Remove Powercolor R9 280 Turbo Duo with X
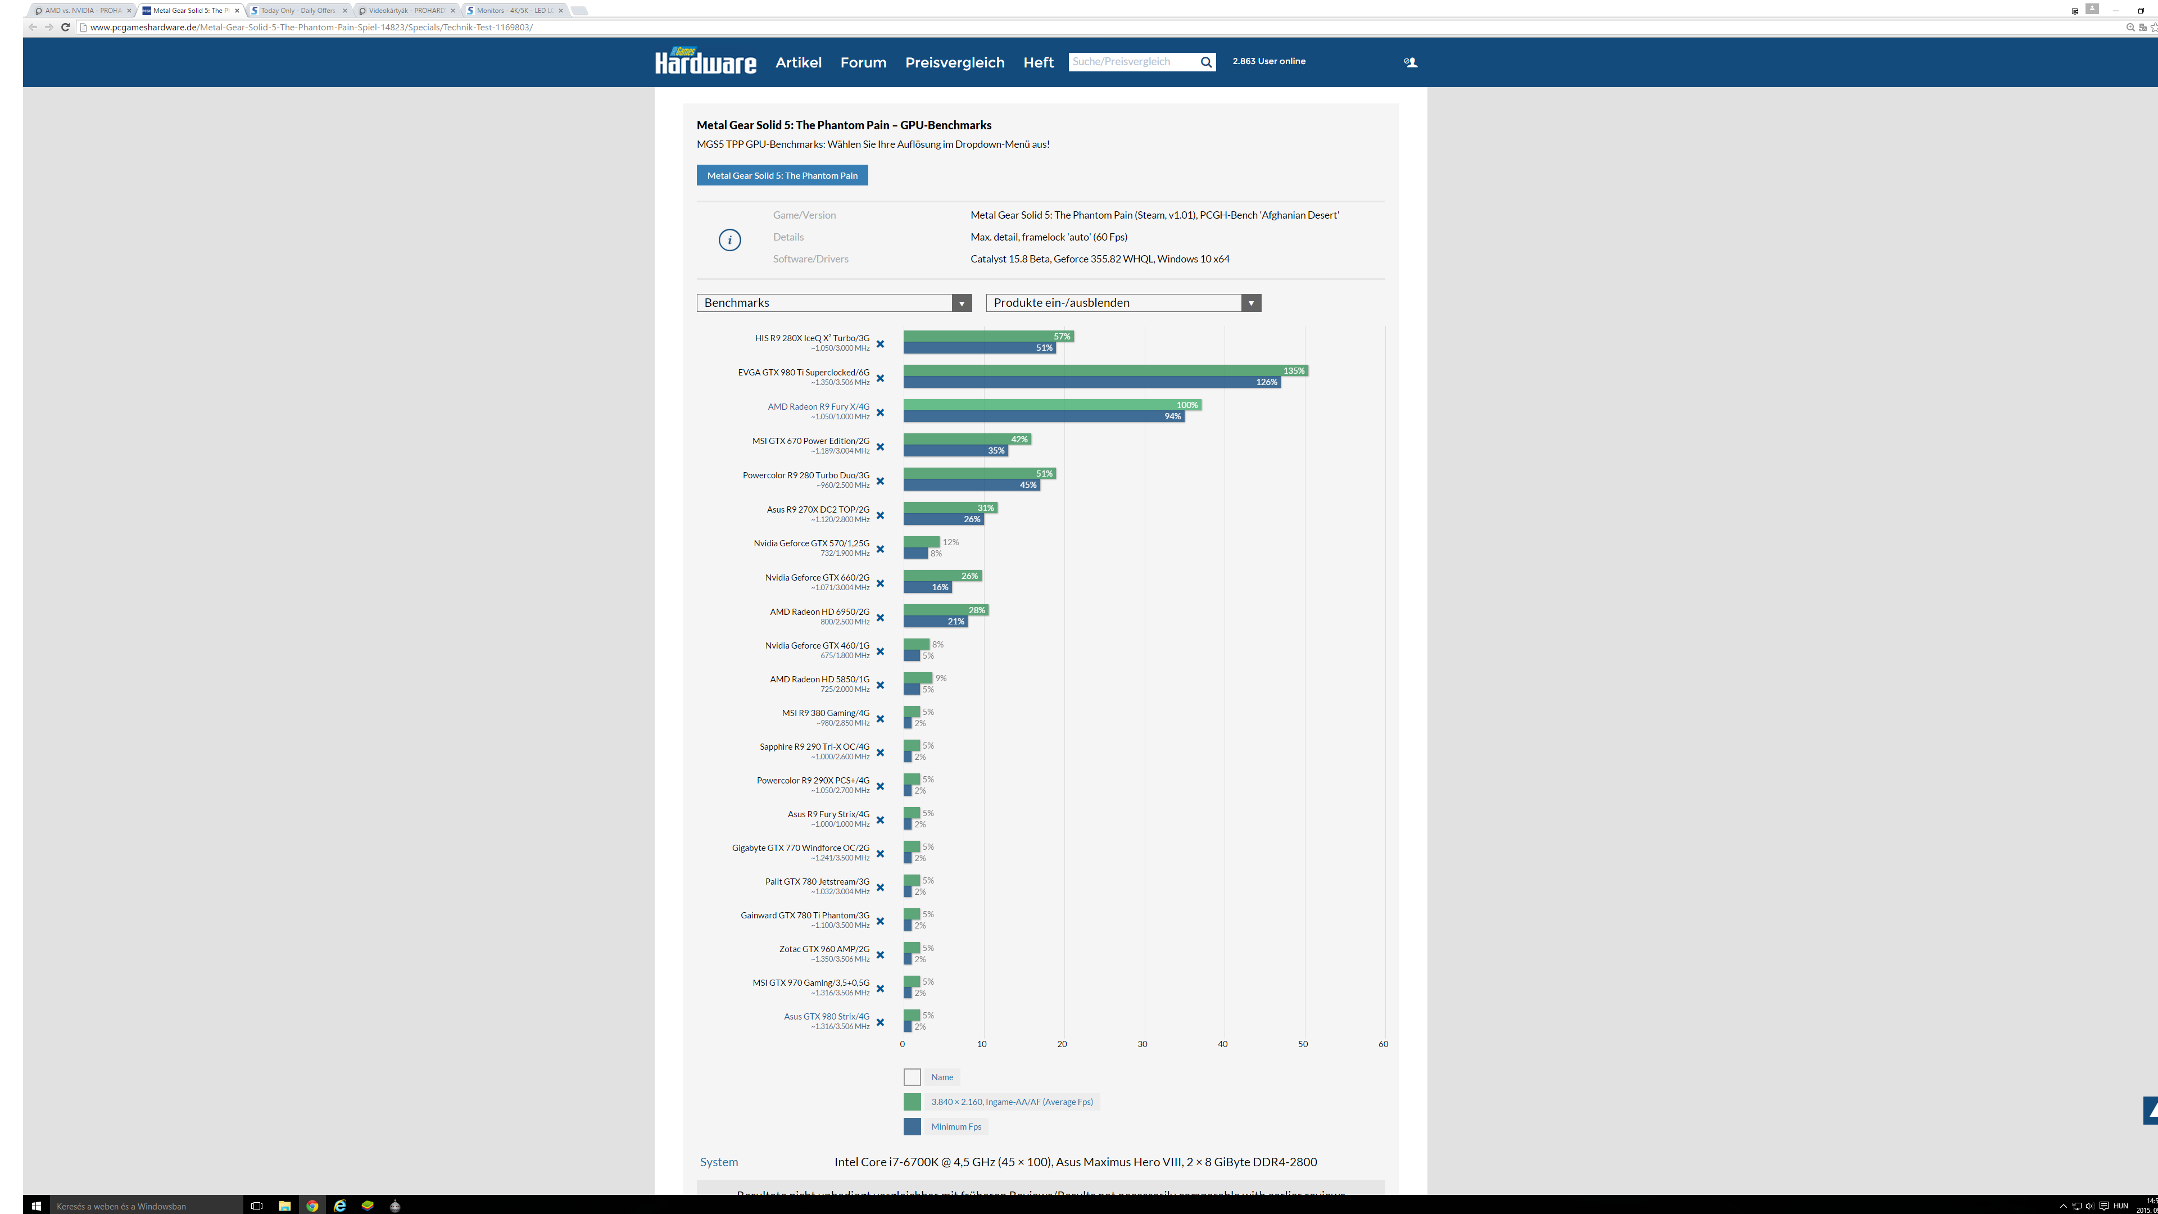Image resolution: width=2158 pixels, height=1214 pixels. 879,481
